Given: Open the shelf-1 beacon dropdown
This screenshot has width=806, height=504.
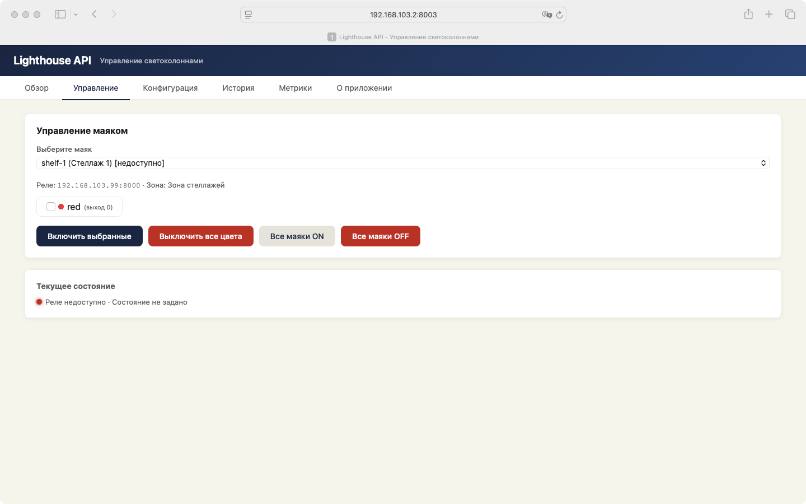Looking at the screenshot, I should click(x=402, y=163).
